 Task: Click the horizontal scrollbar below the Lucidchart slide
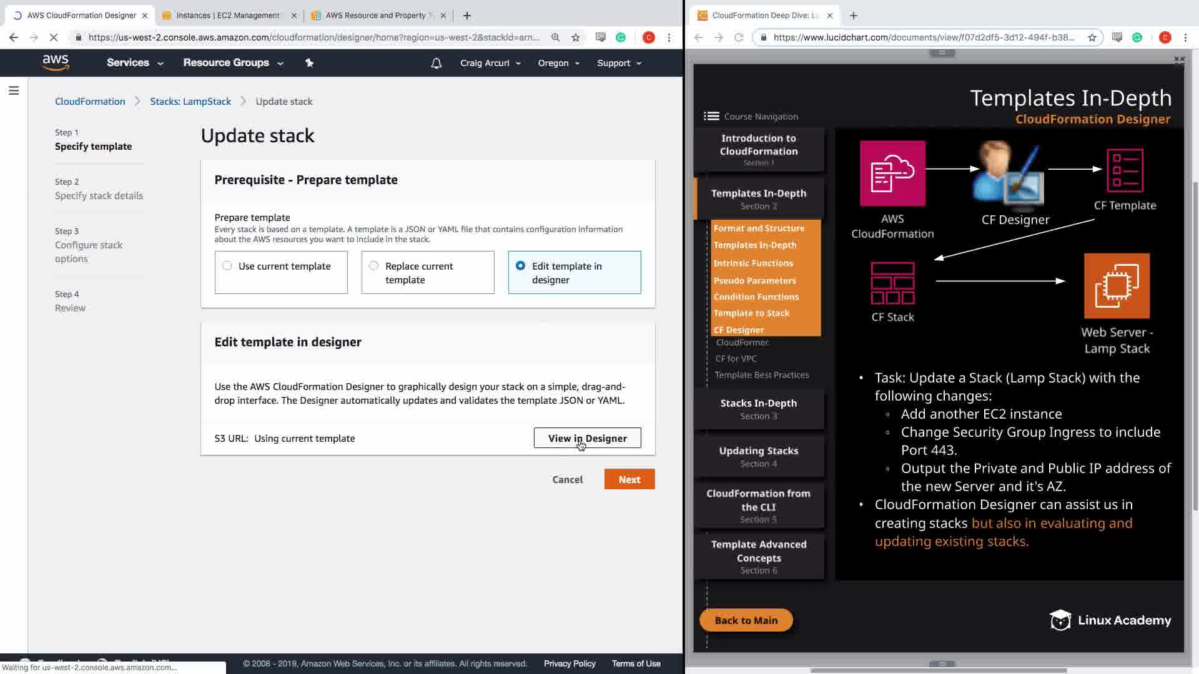point(938,670)
